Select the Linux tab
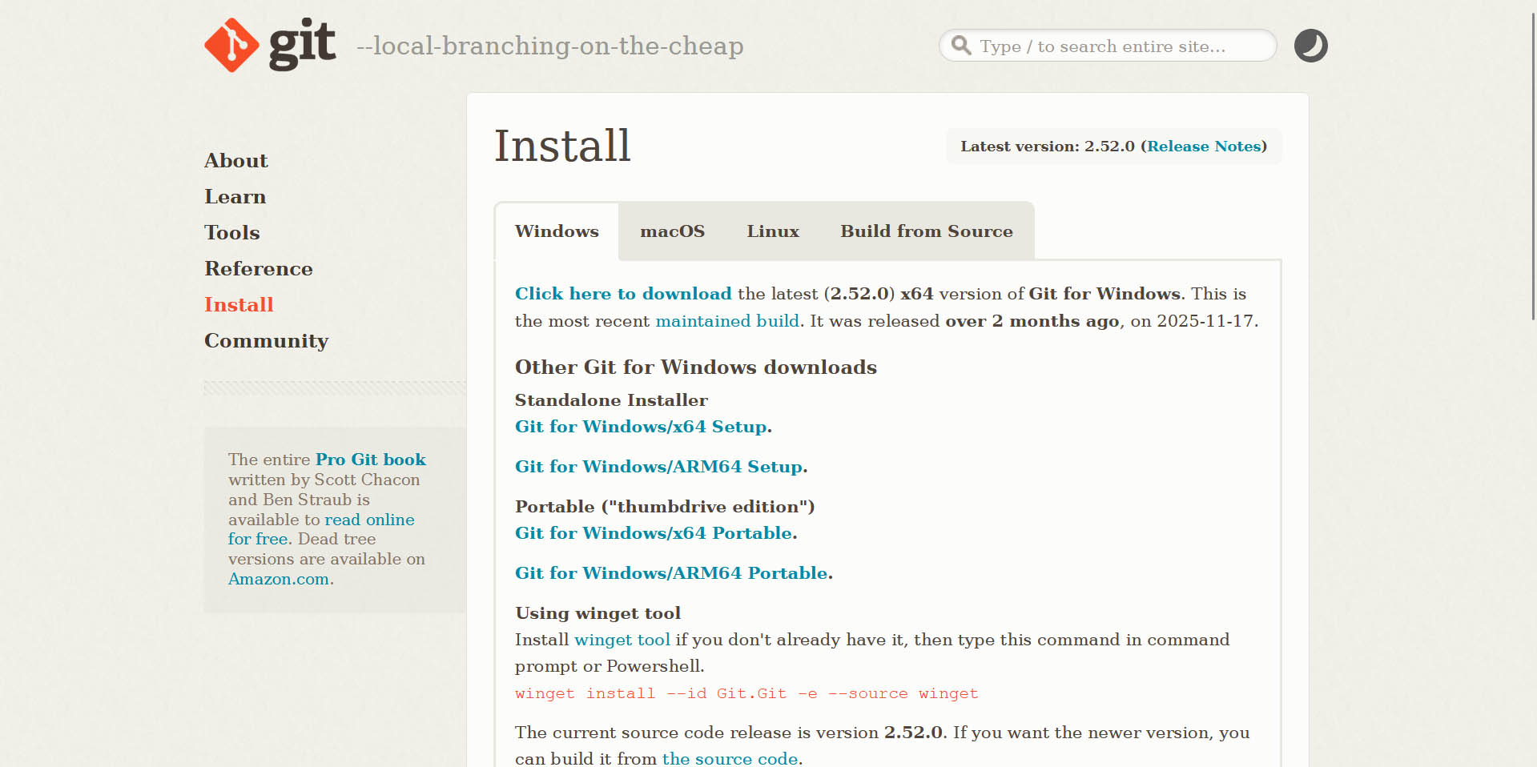The height and width of the screenshot is (767, 1537). tap(773, 231)
